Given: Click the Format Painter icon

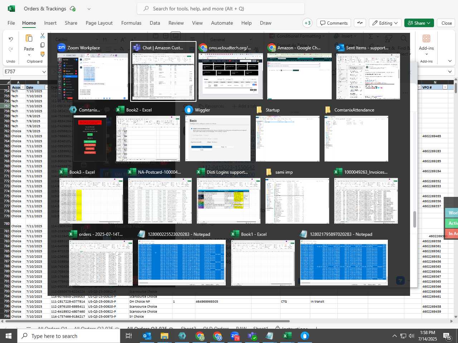Looking at the screenshot, I should (43, 54).
